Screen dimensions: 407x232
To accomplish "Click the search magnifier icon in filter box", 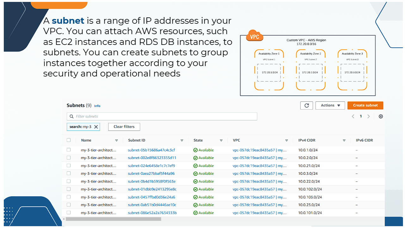I will pyautogui.click(x=72, y=116).
